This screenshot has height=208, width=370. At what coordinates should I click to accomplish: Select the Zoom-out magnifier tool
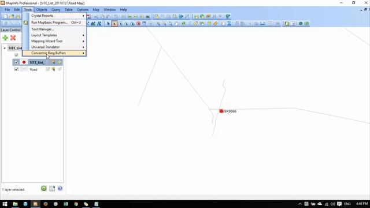(x=164, y=24)
